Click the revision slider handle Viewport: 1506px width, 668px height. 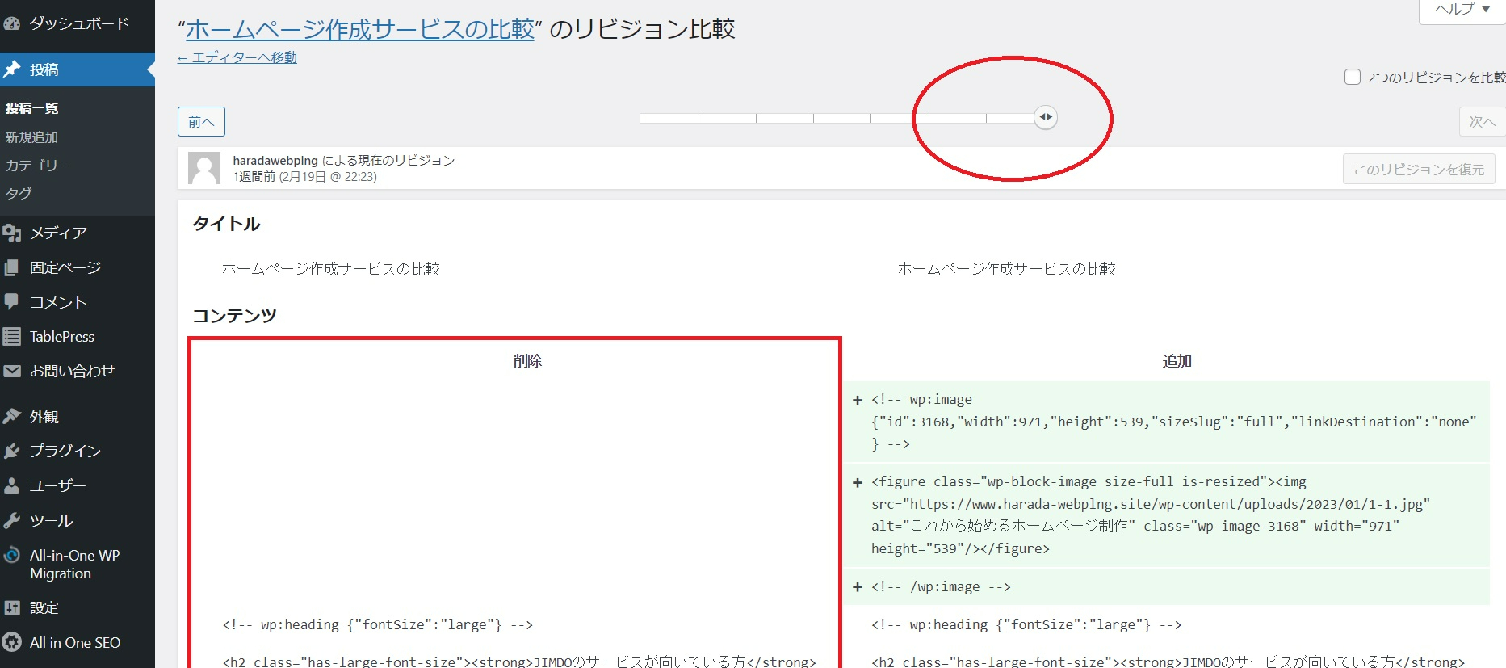click(1046, 118)
